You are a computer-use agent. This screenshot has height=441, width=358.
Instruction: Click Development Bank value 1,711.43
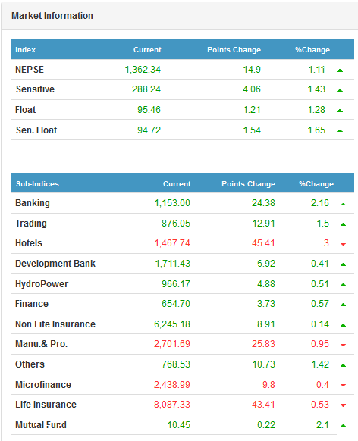tap(173, 264)
